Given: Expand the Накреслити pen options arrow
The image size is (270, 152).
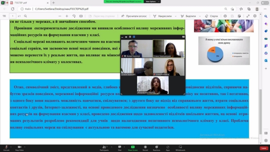Looking at the screenshot, I should (x=175, y=16).
